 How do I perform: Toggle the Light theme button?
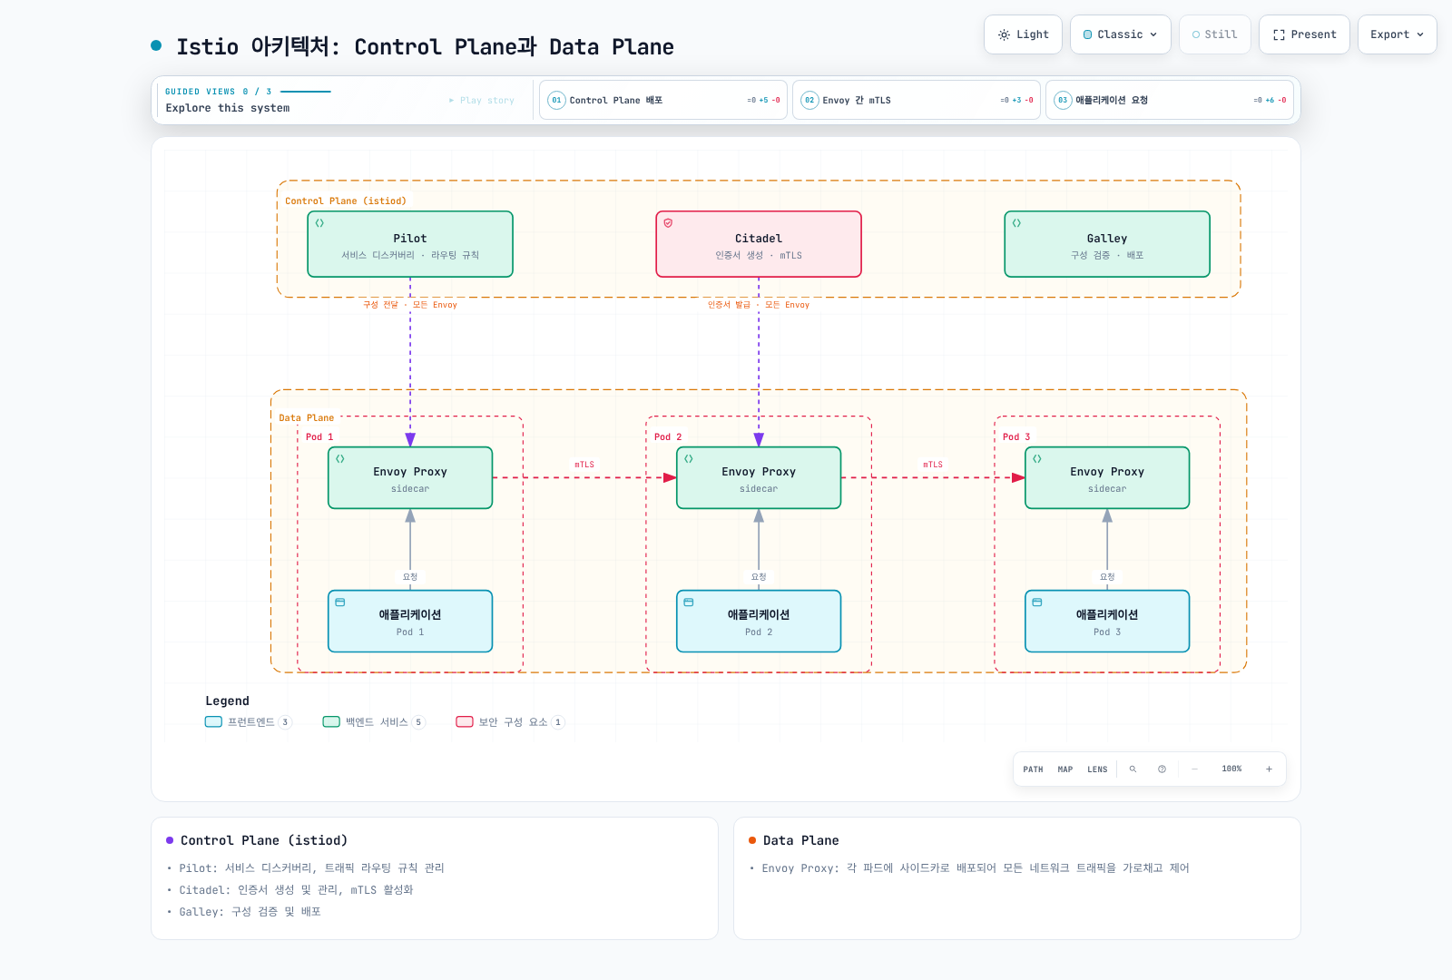coord(1024,34)
